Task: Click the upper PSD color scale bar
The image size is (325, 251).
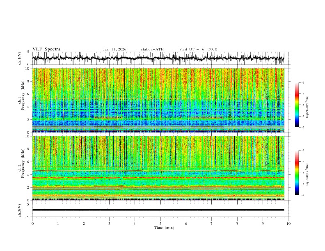Action: [x=297, y=105]
